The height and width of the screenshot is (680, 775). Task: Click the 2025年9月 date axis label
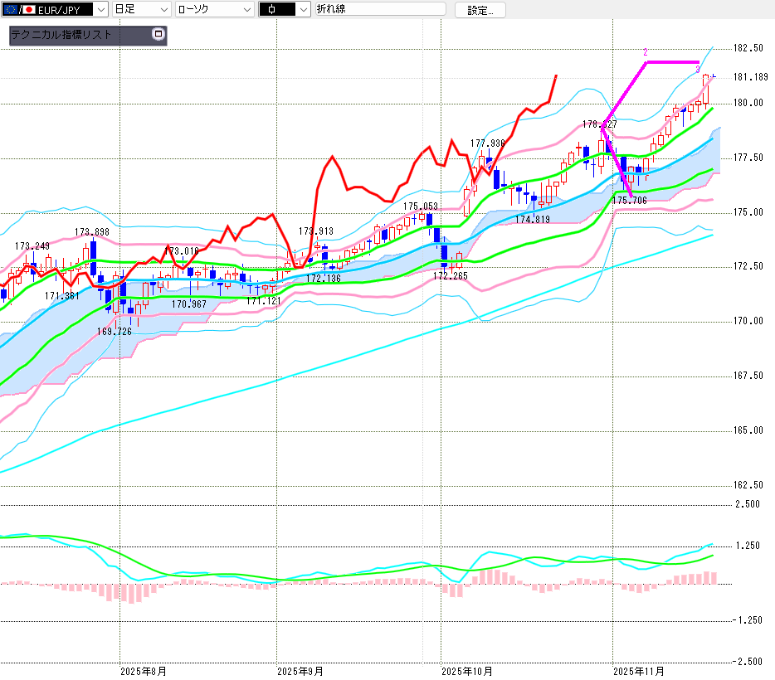300,671
